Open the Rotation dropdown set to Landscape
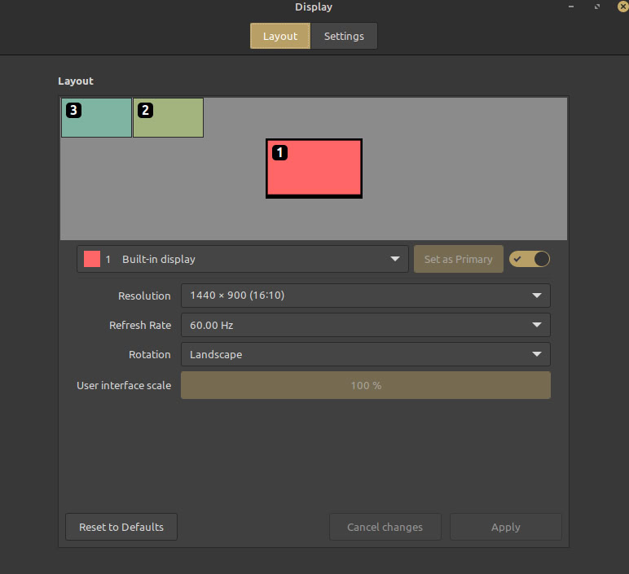 [366, 354]
